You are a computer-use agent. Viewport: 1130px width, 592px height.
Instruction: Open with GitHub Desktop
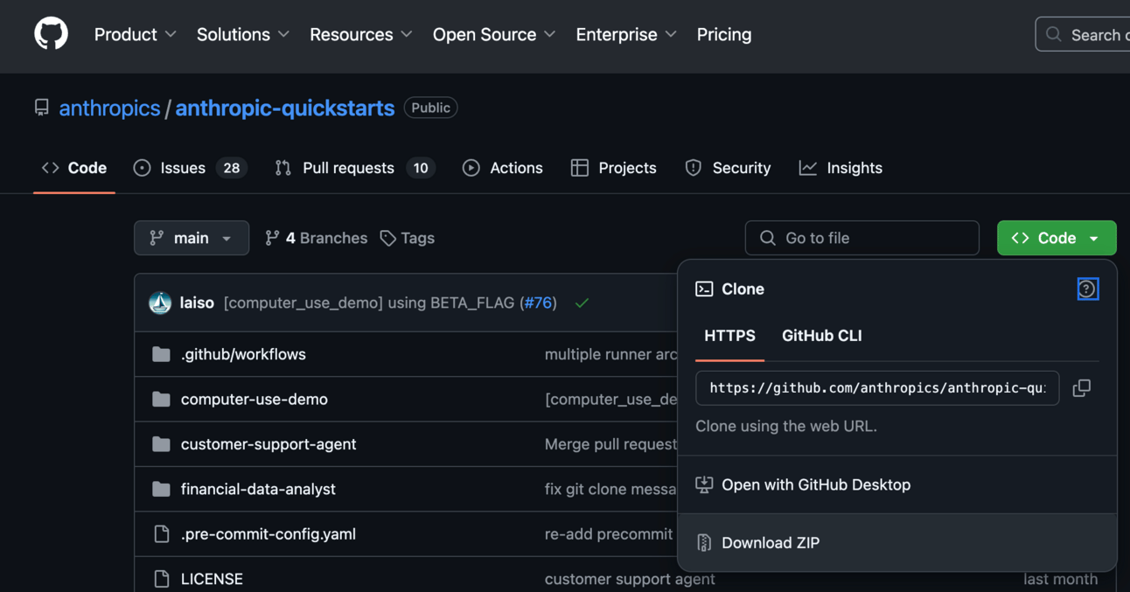point(815,484)
